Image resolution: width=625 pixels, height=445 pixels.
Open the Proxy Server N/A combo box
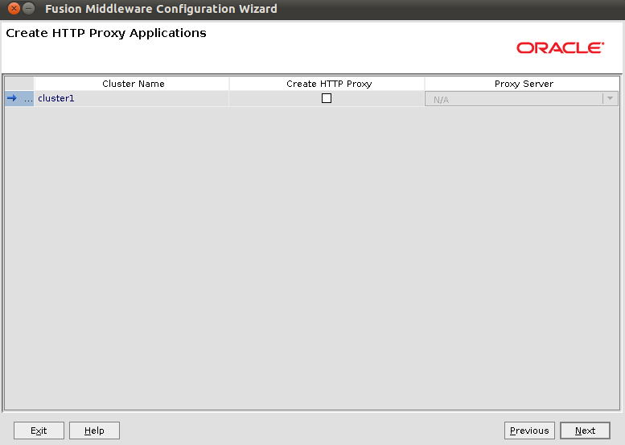point(513,99)
